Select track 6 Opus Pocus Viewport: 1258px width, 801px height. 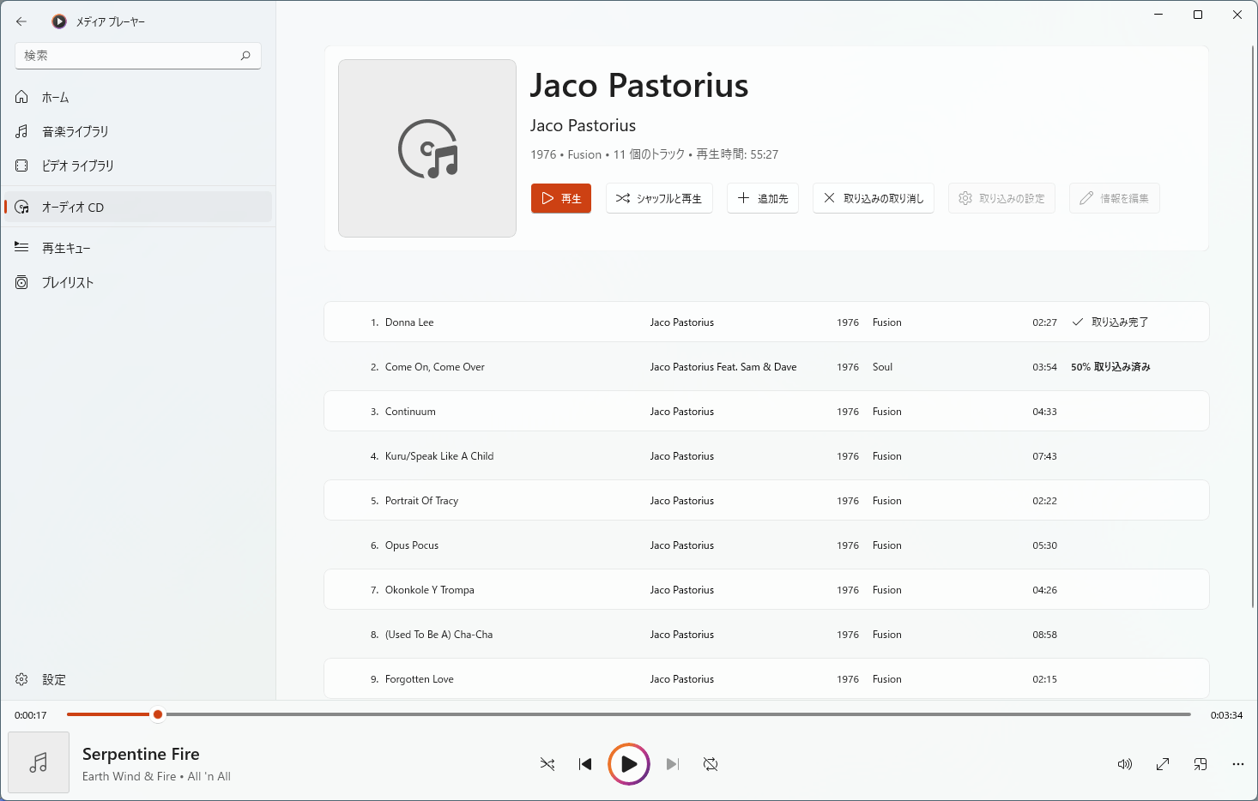pyautogui.click(x=766, y=545)
